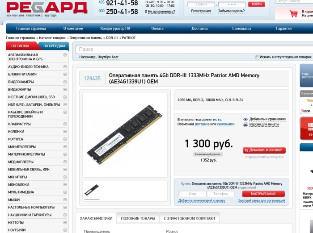This screenshot has width=313, height=233.
Task: Expand Манипуляторы category plus icon
Action: click(65, 146)
